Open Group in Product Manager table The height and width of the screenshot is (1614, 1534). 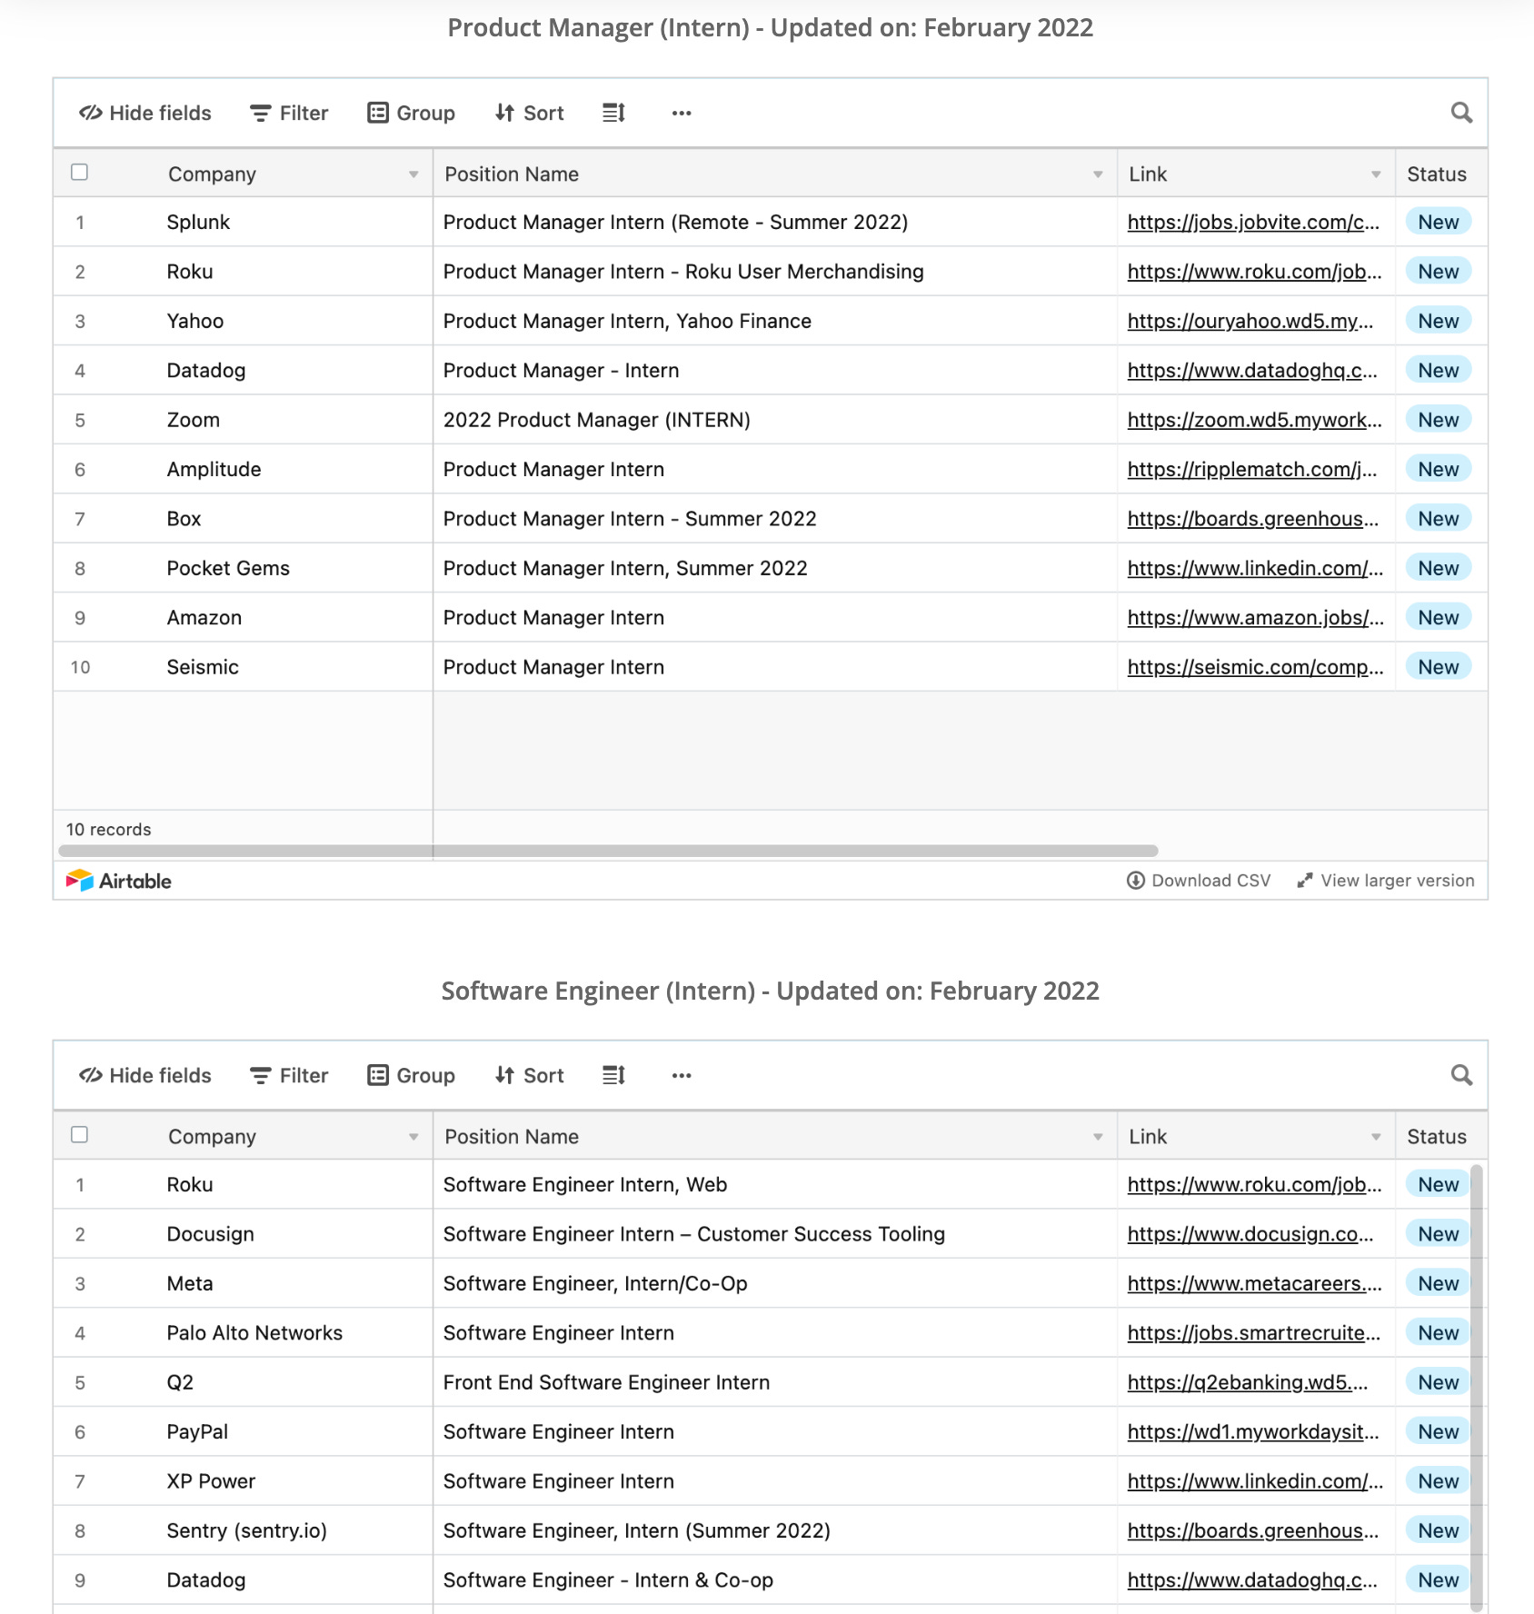411,113
